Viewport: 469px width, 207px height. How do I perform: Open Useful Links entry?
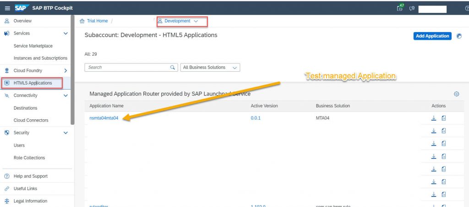point(26,189)
